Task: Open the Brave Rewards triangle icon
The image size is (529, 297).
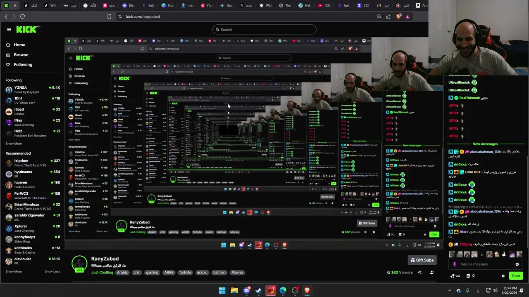Action: [407, 16]
